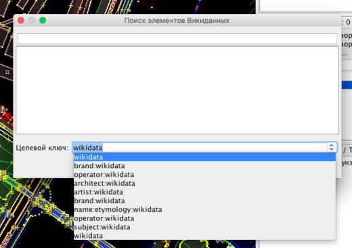Click the Wikidata search input field
Viewport: 352px width, 248px height.
(177, 39)
